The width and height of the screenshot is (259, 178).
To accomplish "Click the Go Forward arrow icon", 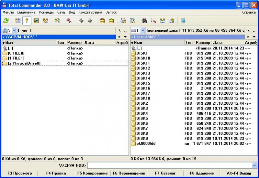I will point(90,21).
